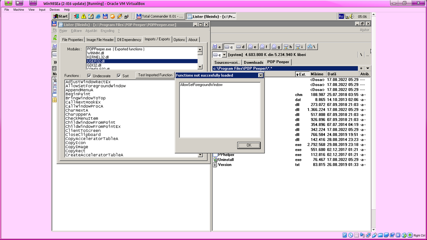Open the Options tab in Lister
The width and height of the screenshot is (427, 240).
[179, 40]
